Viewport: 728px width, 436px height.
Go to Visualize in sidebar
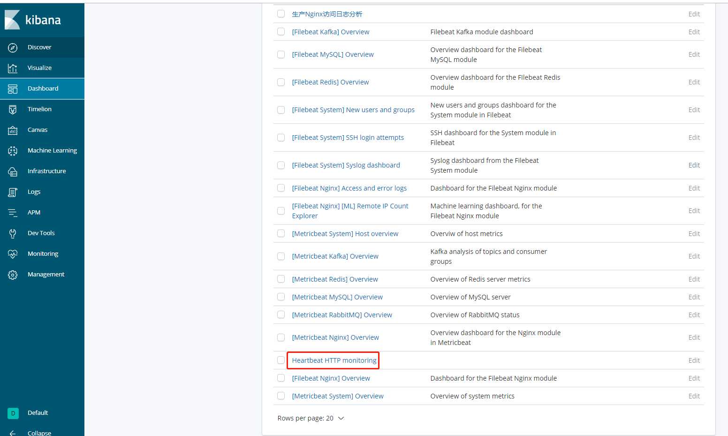click(x=39, y=68)
